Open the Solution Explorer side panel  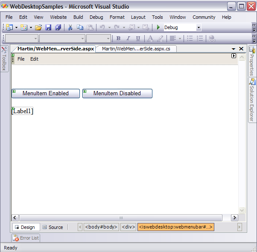tap(252, 100)
